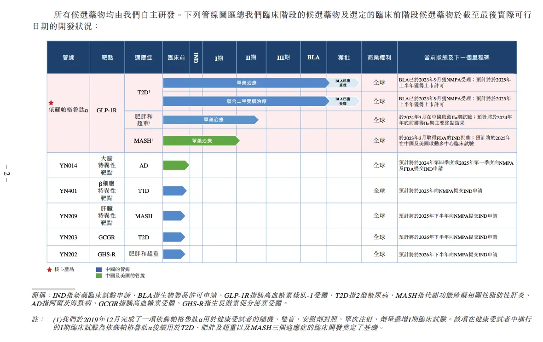Viewport: 543px width, 342px height.
Task: Click the 當前狀態及下一個里程碑 column header
Action: point(456,58)
